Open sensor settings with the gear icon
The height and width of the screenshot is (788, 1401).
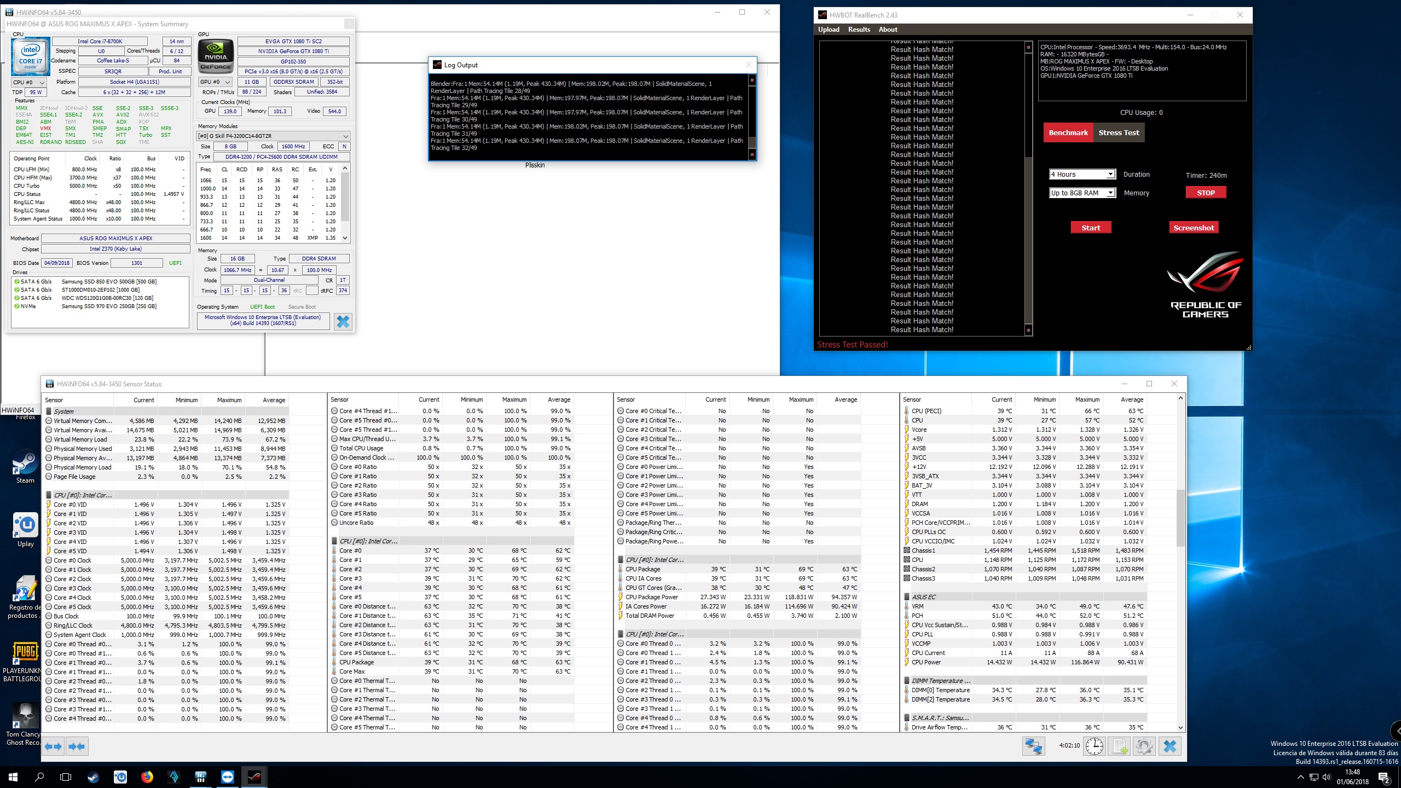pos(1144,746)
